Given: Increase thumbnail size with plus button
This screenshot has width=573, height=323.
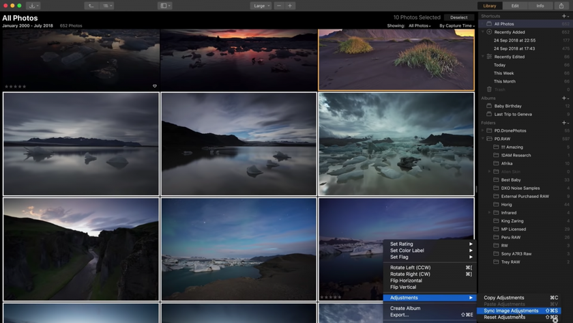Looking at the screenshot, I should (290, 5).
